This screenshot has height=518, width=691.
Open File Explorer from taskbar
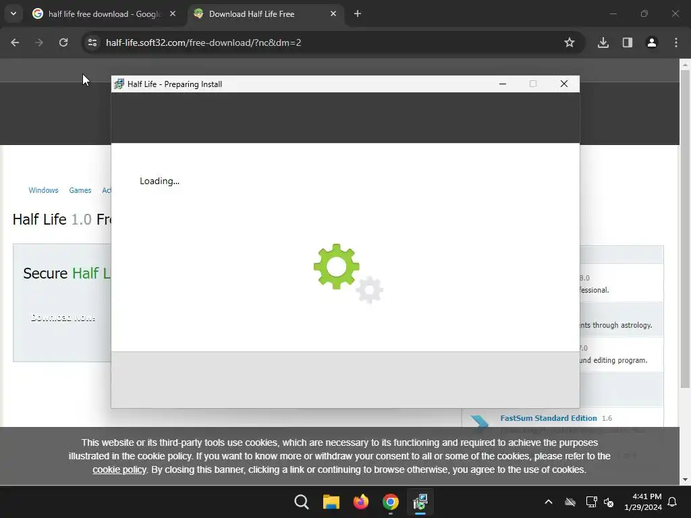tap(331, 502)
